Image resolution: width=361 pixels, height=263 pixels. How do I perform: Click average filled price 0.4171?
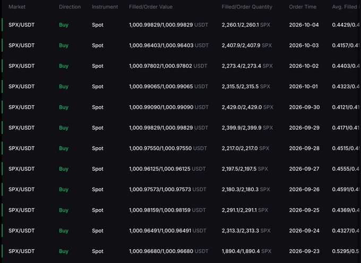tap(346, 128)
